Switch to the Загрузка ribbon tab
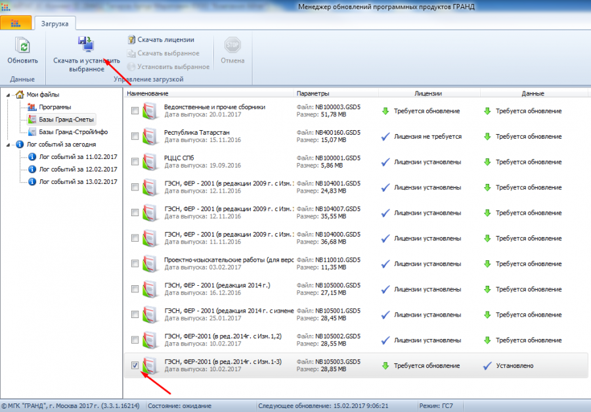The image size is (591, 412). (55, 24)
